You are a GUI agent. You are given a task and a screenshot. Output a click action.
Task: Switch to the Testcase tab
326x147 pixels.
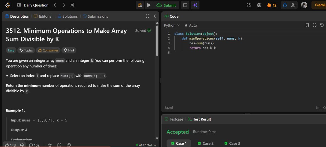pos(174,119)
